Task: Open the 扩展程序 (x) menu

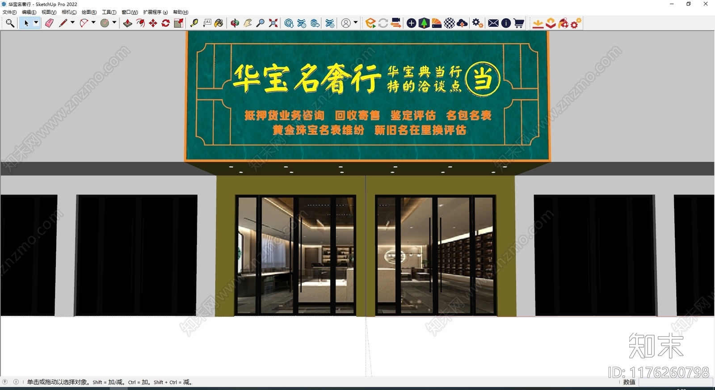Action: pos(155,13)
